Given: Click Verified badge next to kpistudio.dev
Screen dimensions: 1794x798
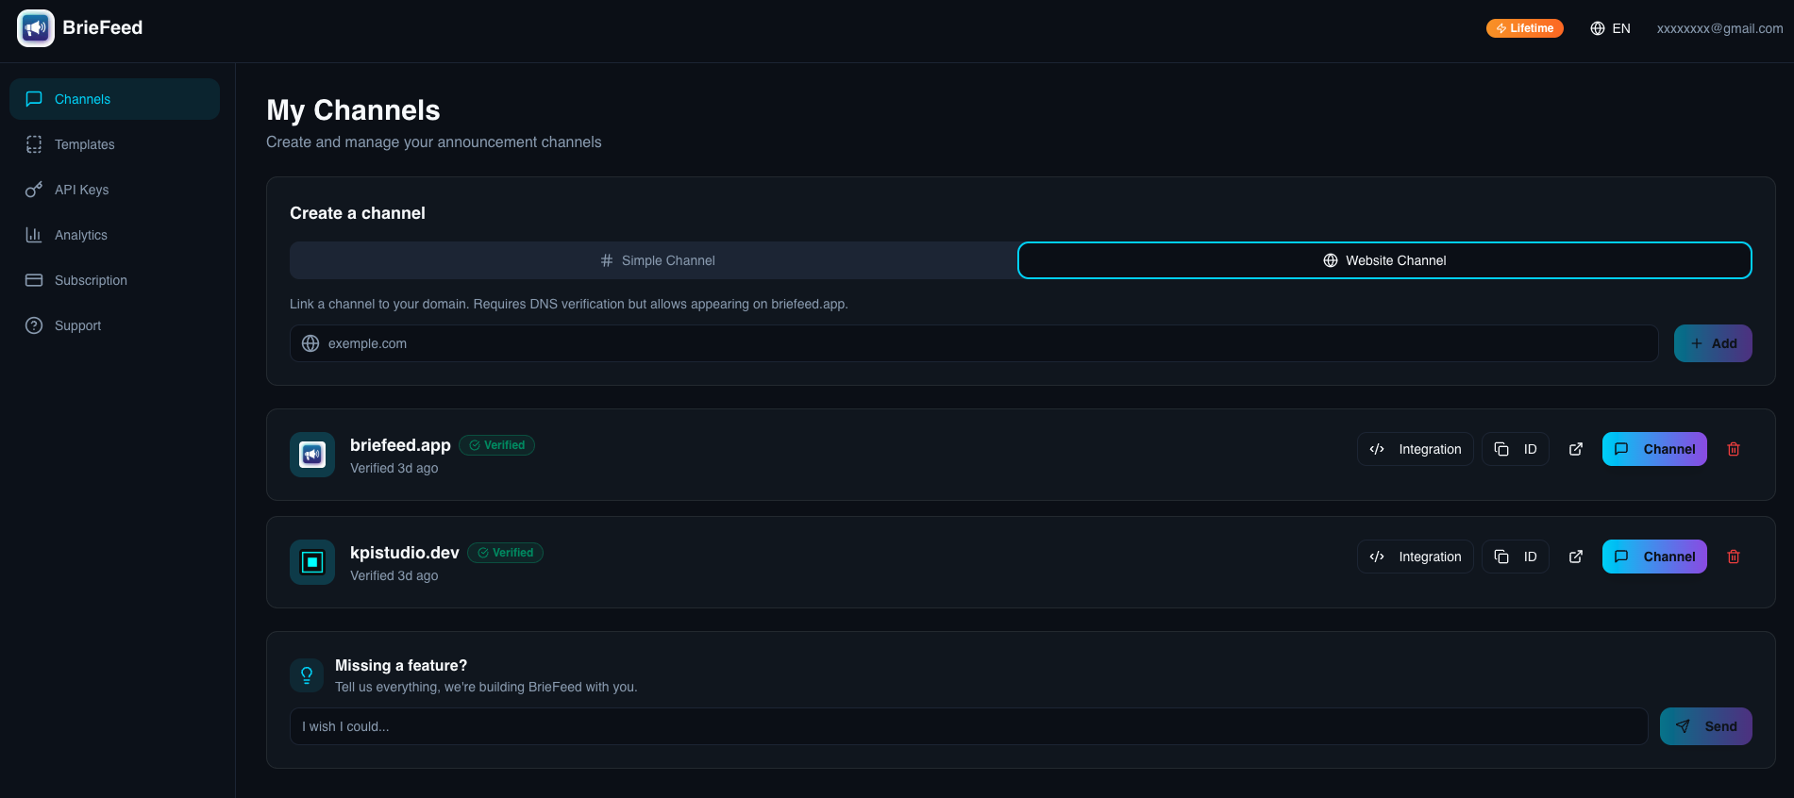Looking at the screenshot, I should pos(506,553).
